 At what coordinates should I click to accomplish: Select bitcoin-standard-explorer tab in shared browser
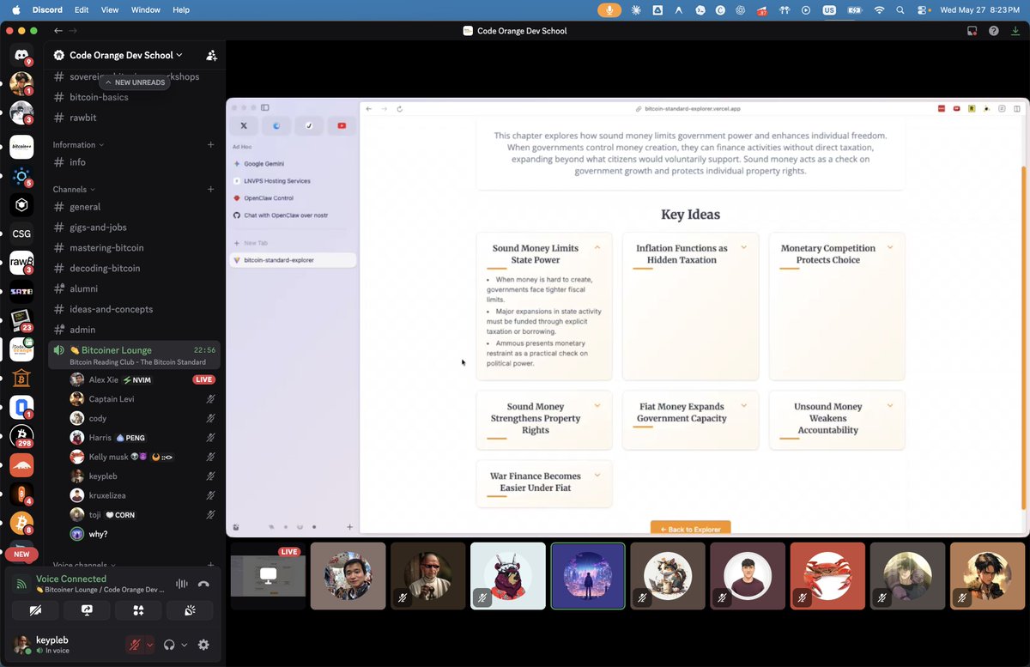[x=293, y=259]
